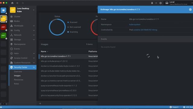
Task: Click the user icon in status bar
Action: 1,107
